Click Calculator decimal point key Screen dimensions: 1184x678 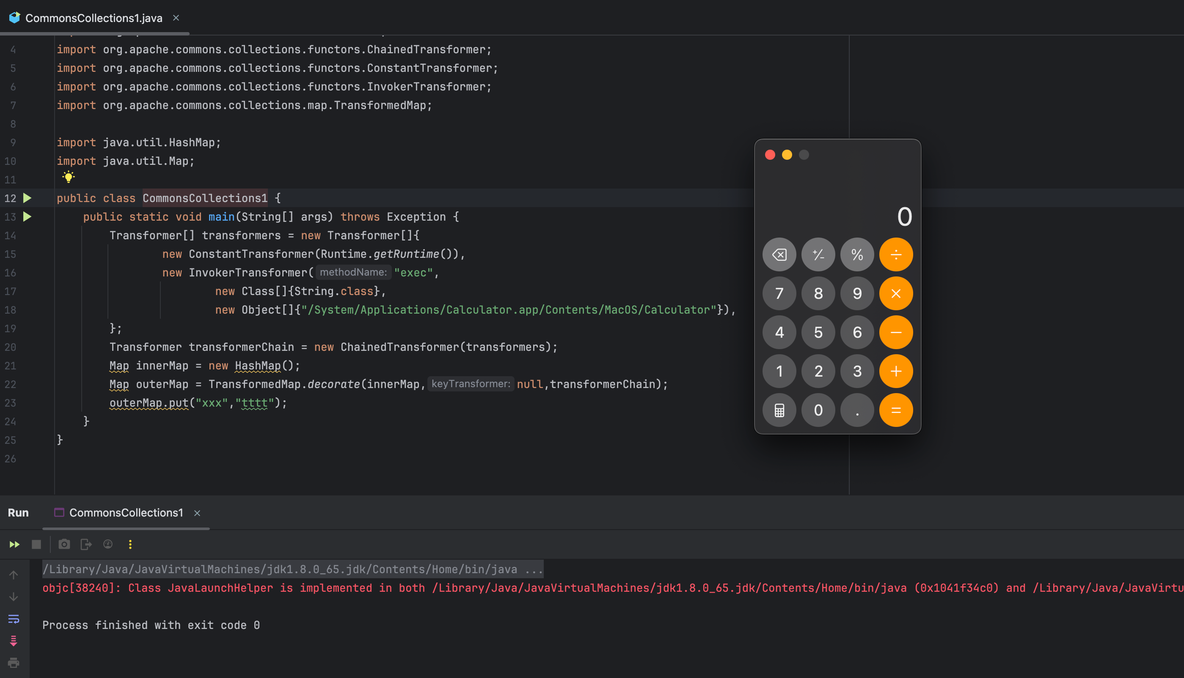pos(857,410)
